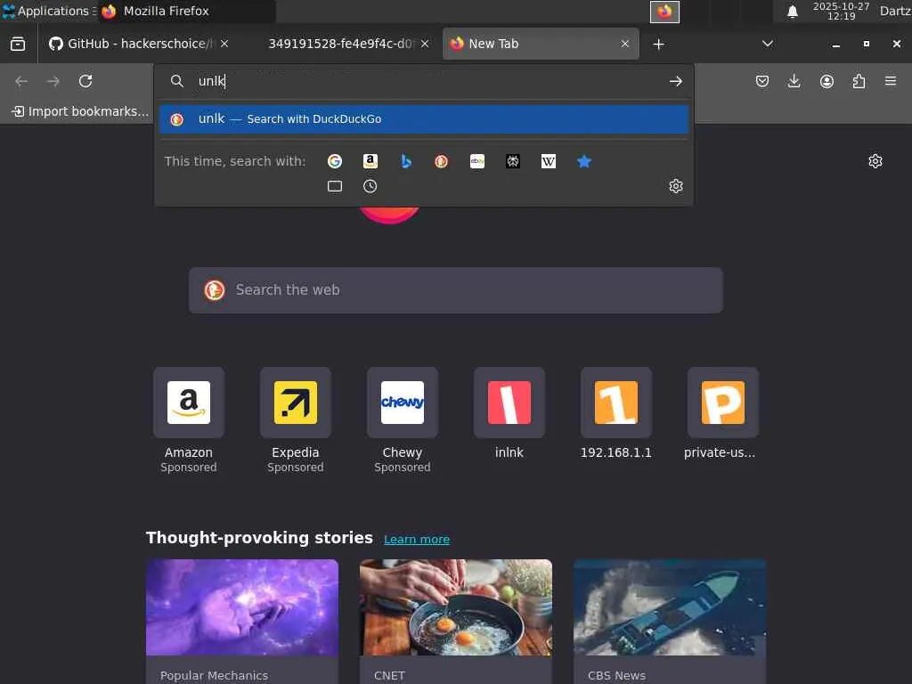Select the New Tab tab
Viewport: 912px width, 684px height.
pos(541,44)
